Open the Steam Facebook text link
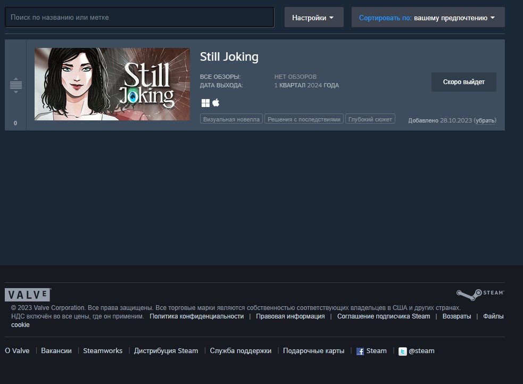 [x=377, y=351]
